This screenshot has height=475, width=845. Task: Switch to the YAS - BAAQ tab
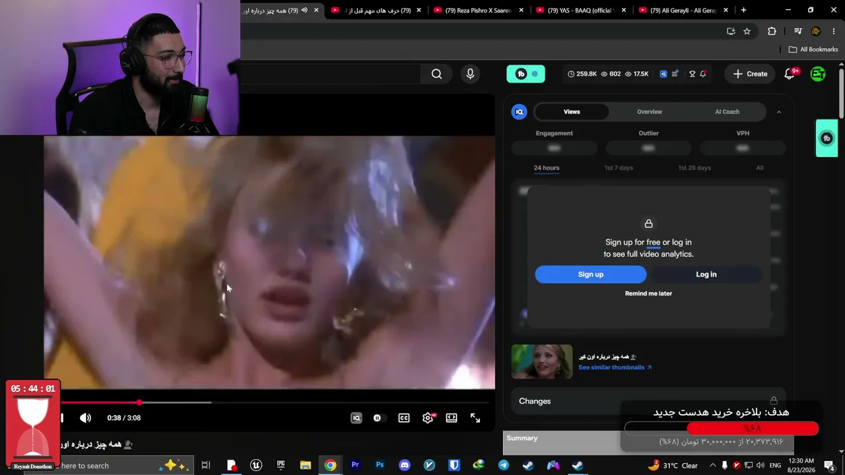[x=581, y=11]
